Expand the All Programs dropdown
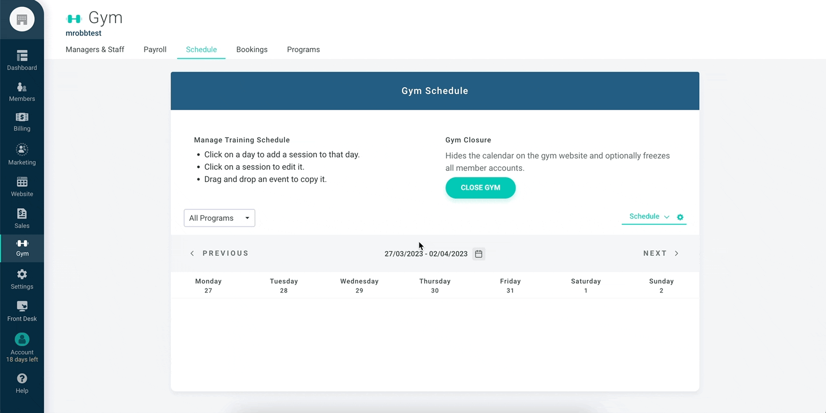The image size is (826, 413). (219, 218)
